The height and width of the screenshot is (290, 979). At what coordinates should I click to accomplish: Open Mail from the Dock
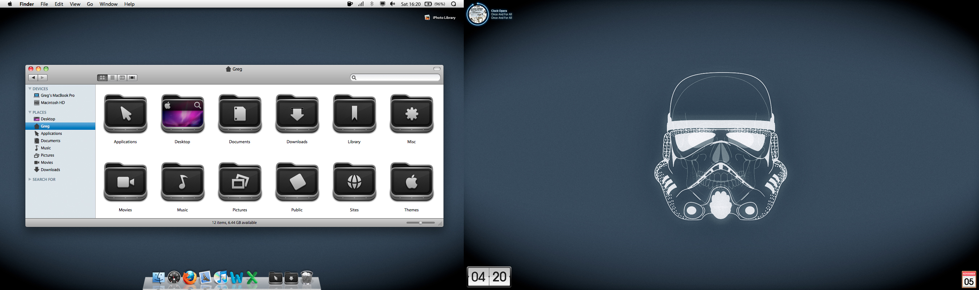coord(205,278)
